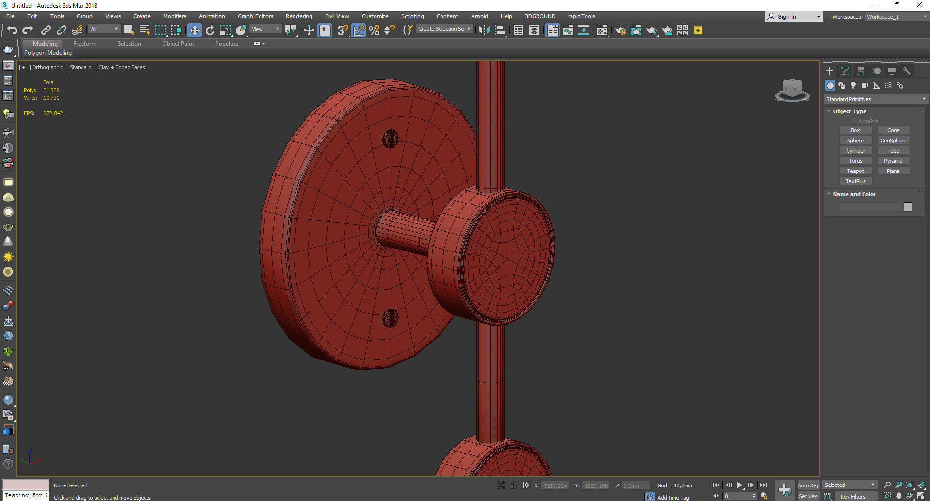Toggle Percent Snap
This screenshot has width=930, height=501.
[x=374, y=31]
